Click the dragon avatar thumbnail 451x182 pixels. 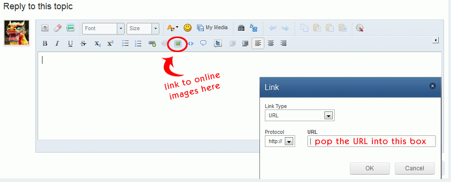pos(17,33)
